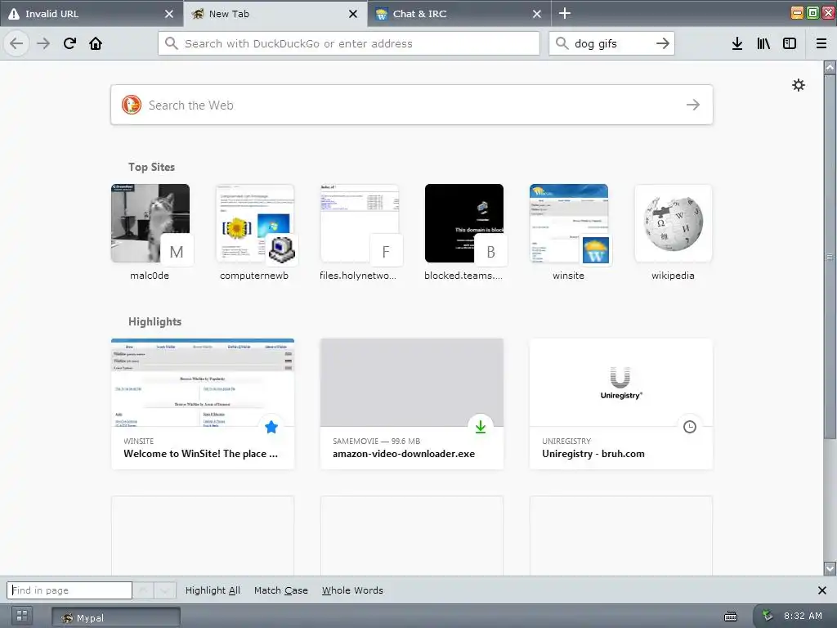
Task: Go back with the back arrow
Action: pos(16,43)
